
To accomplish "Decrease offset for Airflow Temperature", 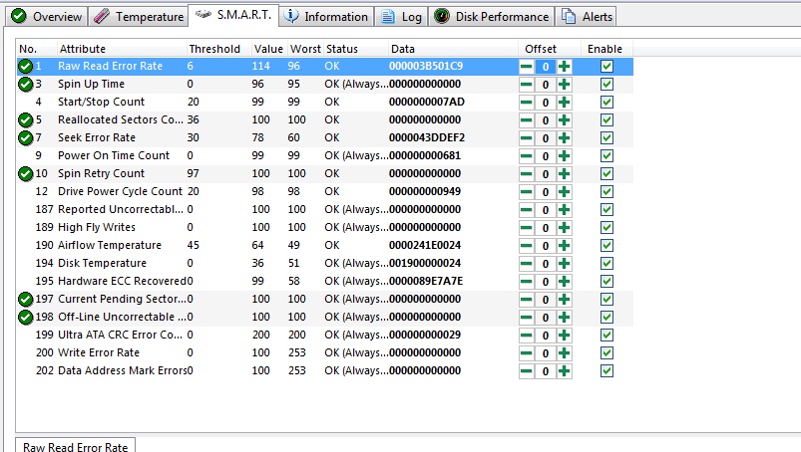I will point(526,246).
